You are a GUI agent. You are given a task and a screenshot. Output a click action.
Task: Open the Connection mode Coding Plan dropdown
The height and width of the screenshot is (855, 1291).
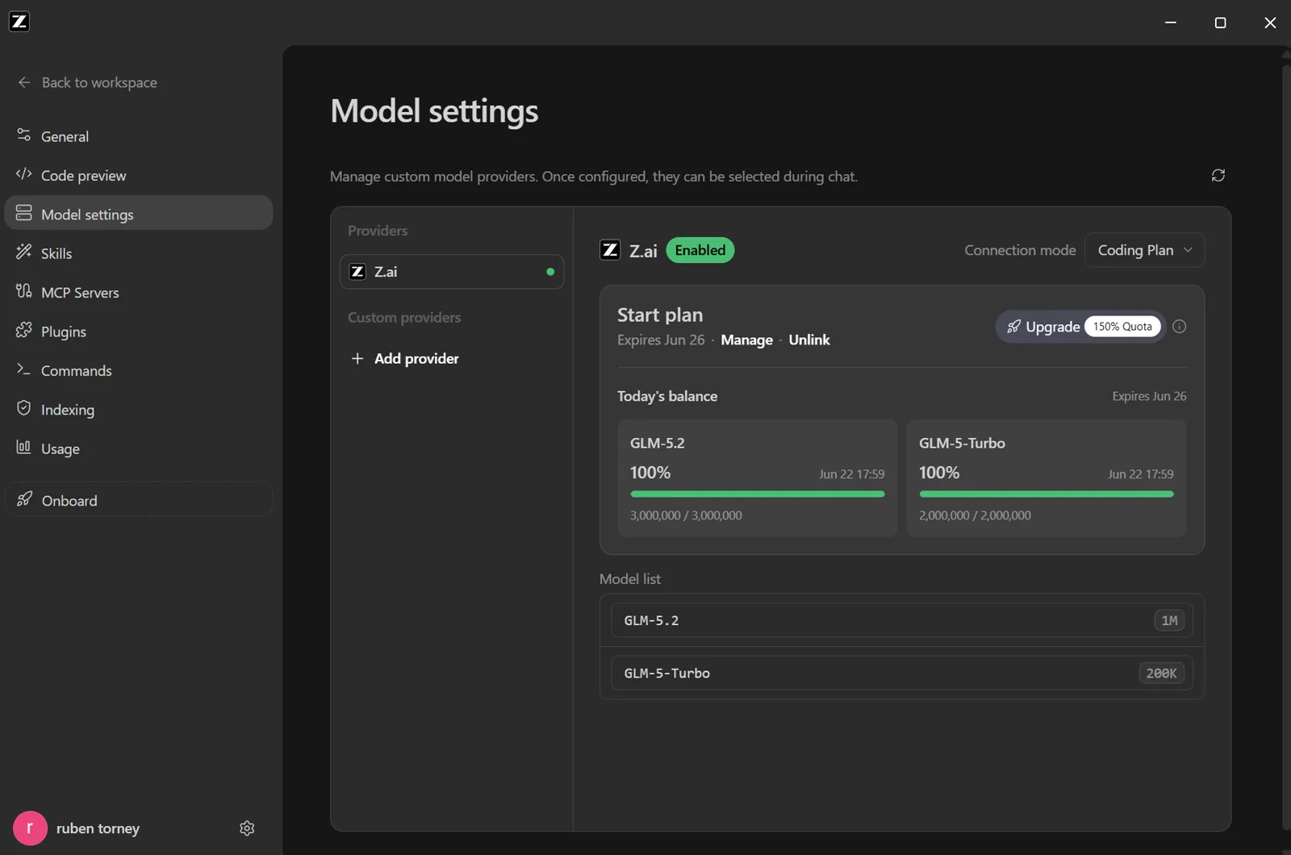[x=1144, y=250]
